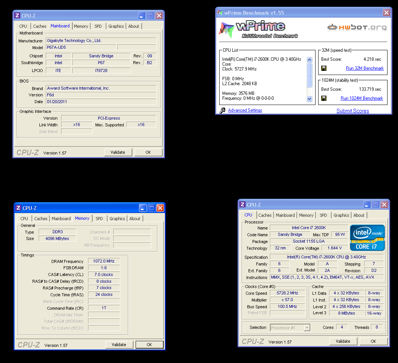
Task: Click the P67A-UD5 model field
Action: click(81, 48)
